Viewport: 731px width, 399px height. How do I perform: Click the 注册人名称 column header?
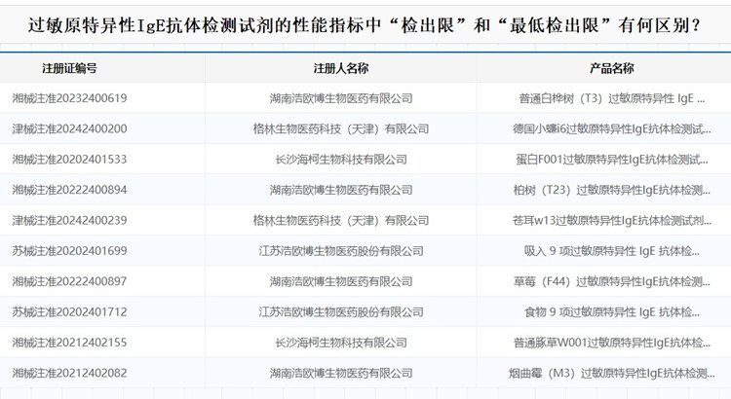tap(340, 68)
